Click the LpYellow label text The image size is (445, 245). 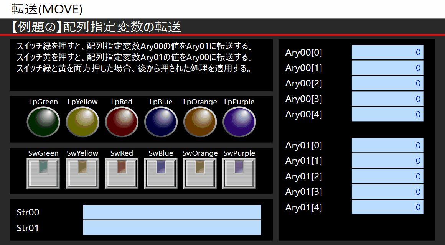[x=82, y=102]
